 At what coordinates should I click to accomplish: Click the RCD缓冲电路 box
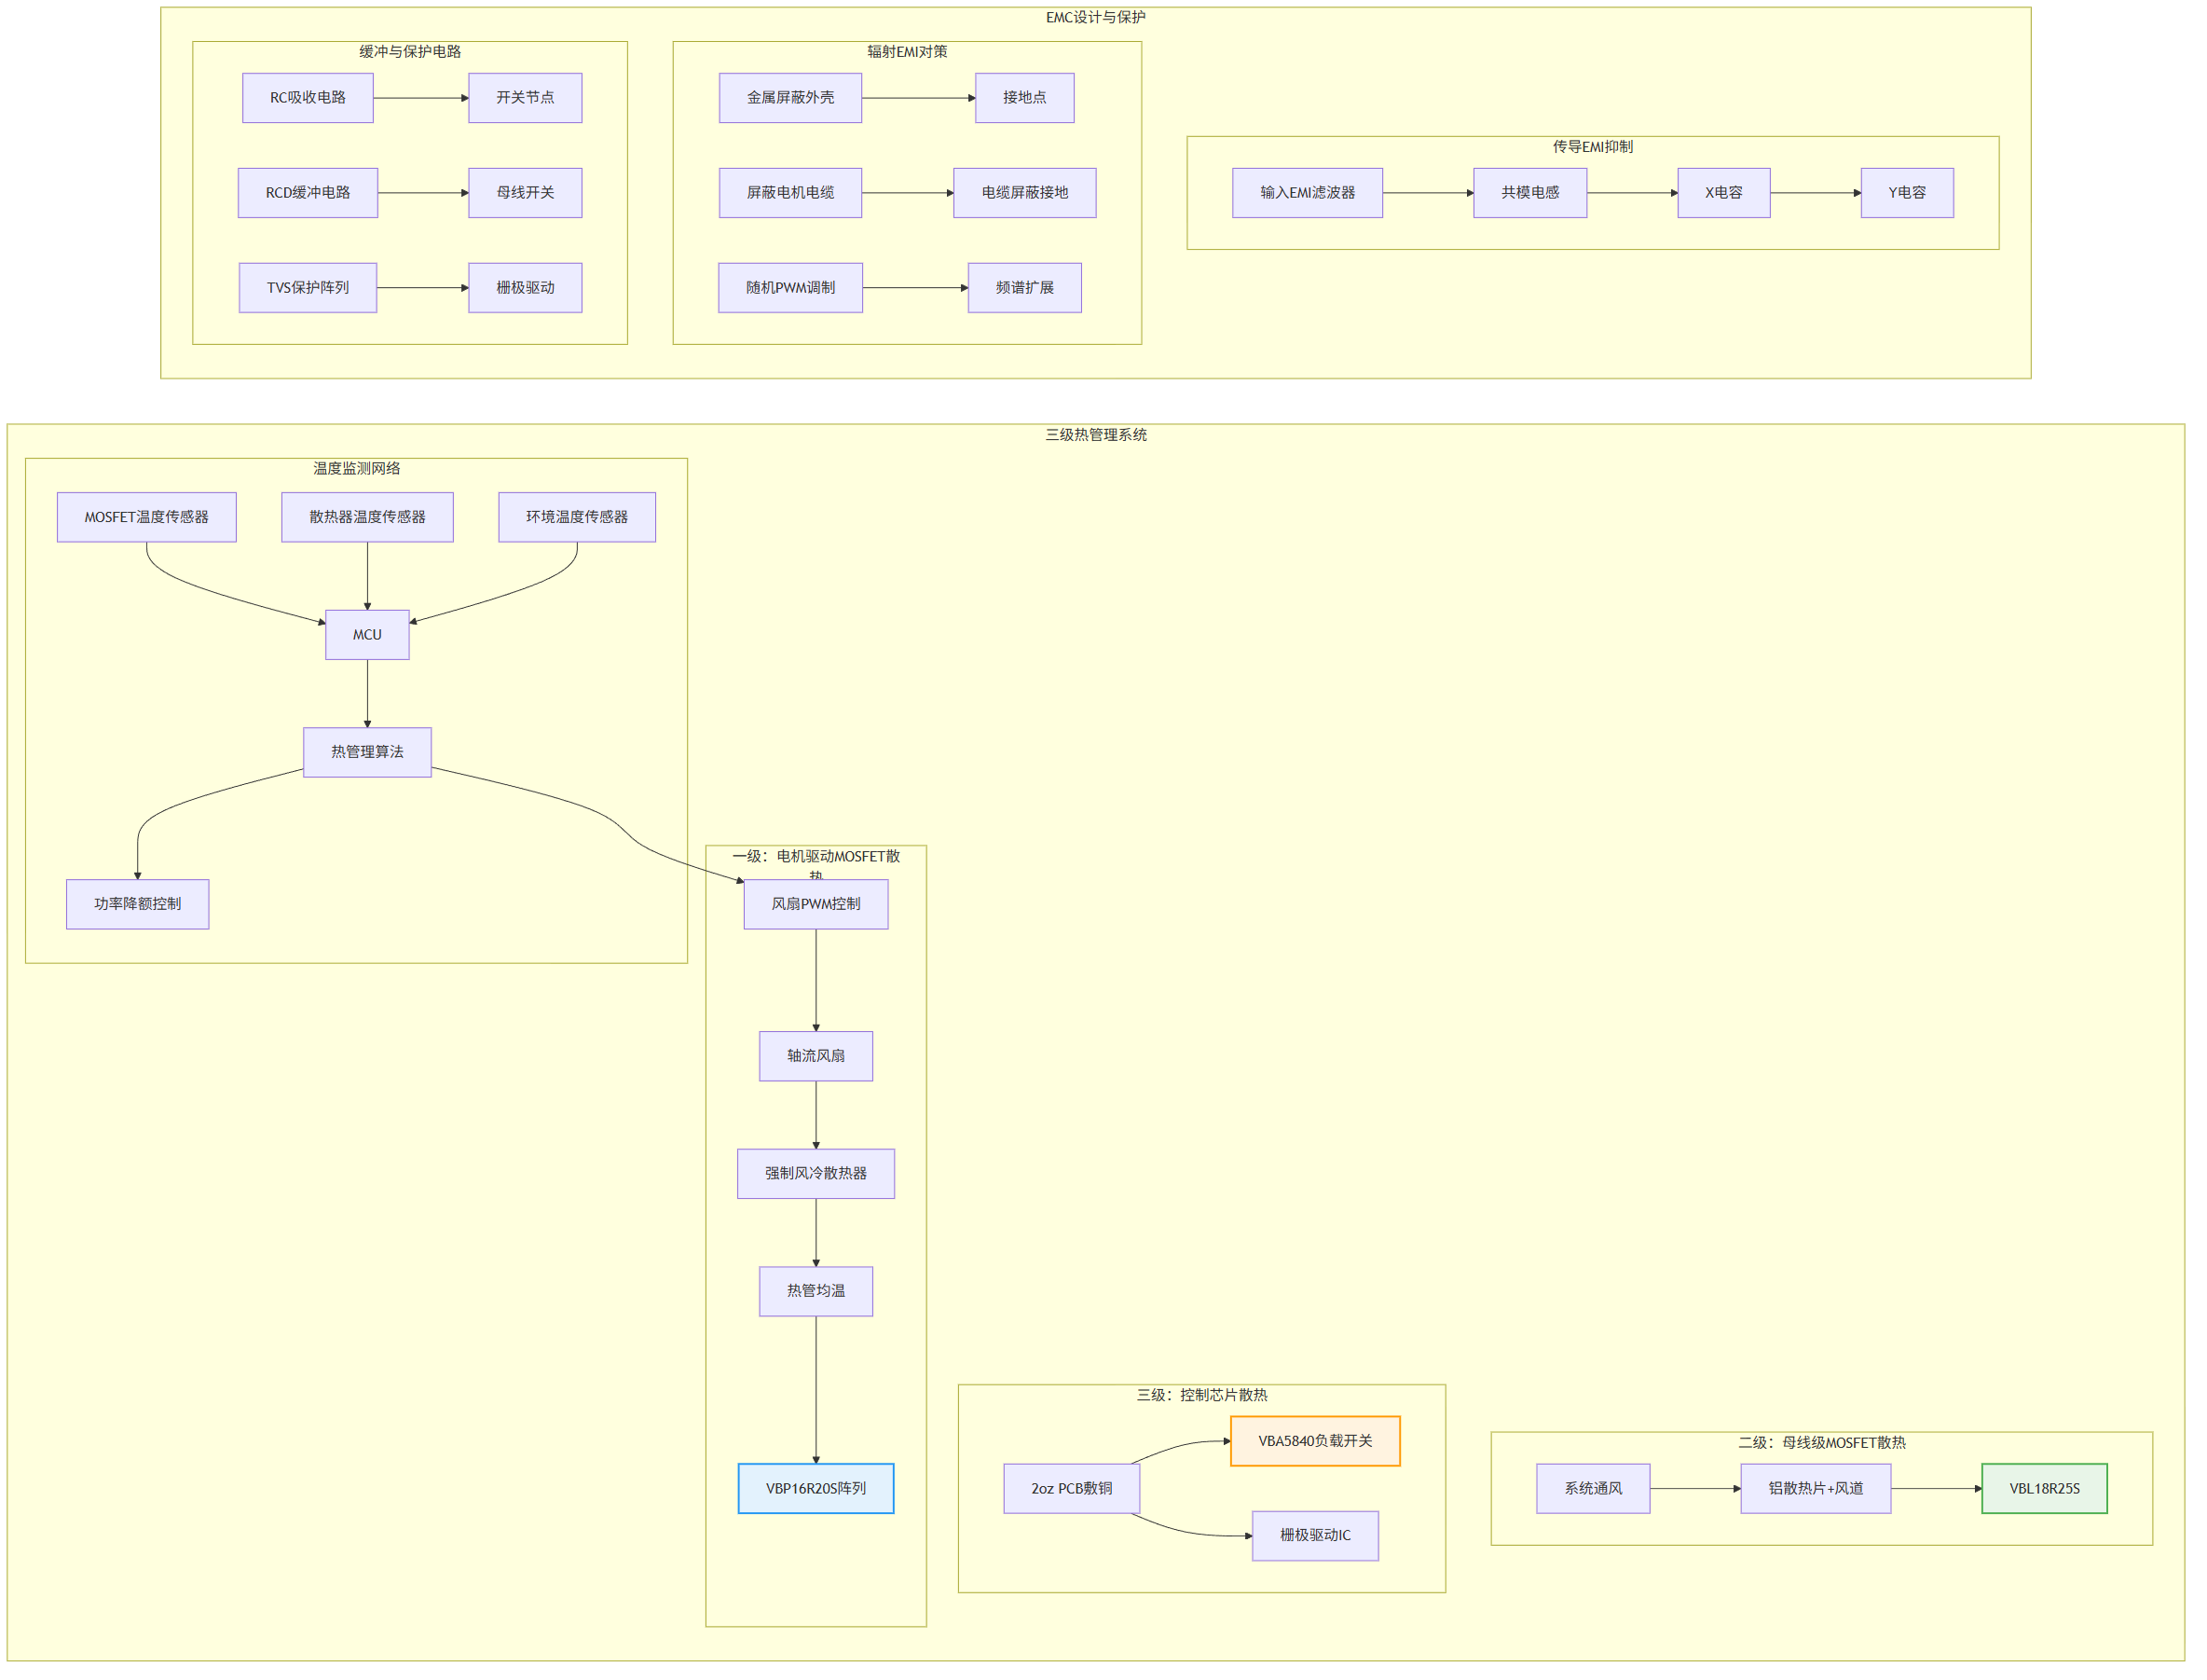[x=309, y=194]
